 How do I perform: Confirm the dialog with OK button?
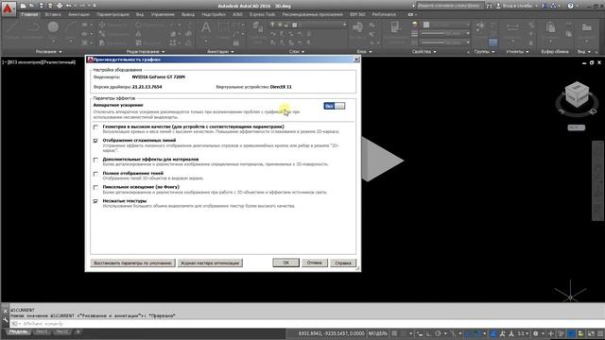tap(285, 263)
